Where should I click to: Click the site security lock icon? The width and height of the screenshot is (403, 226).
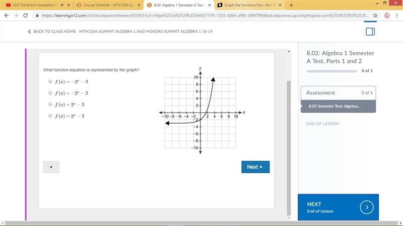[x=37, y=16]
